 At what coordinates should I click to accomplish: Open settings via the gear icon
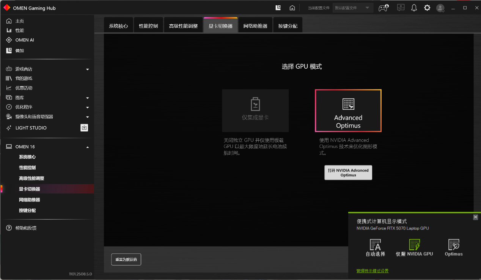click(x=427, y=8)
